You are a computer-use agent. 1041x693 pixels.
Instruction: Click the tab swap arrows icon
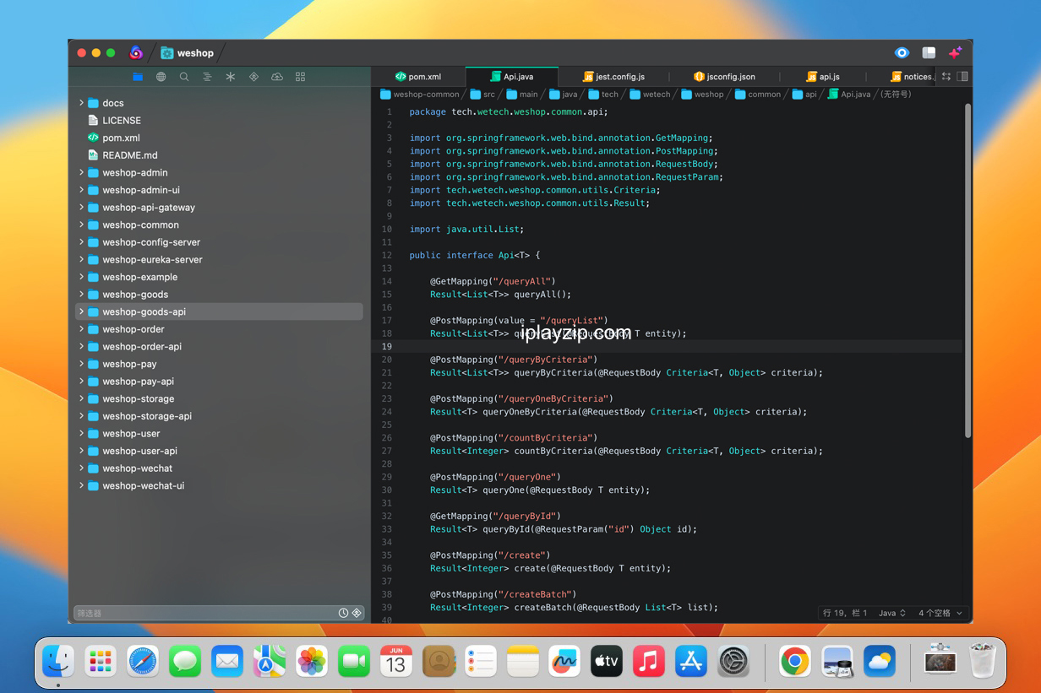click(x=946, y=77)
